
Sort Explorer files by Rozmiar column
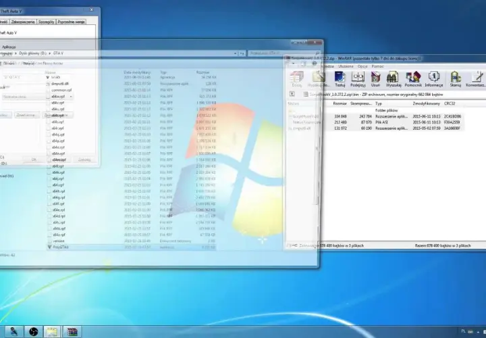202,72
